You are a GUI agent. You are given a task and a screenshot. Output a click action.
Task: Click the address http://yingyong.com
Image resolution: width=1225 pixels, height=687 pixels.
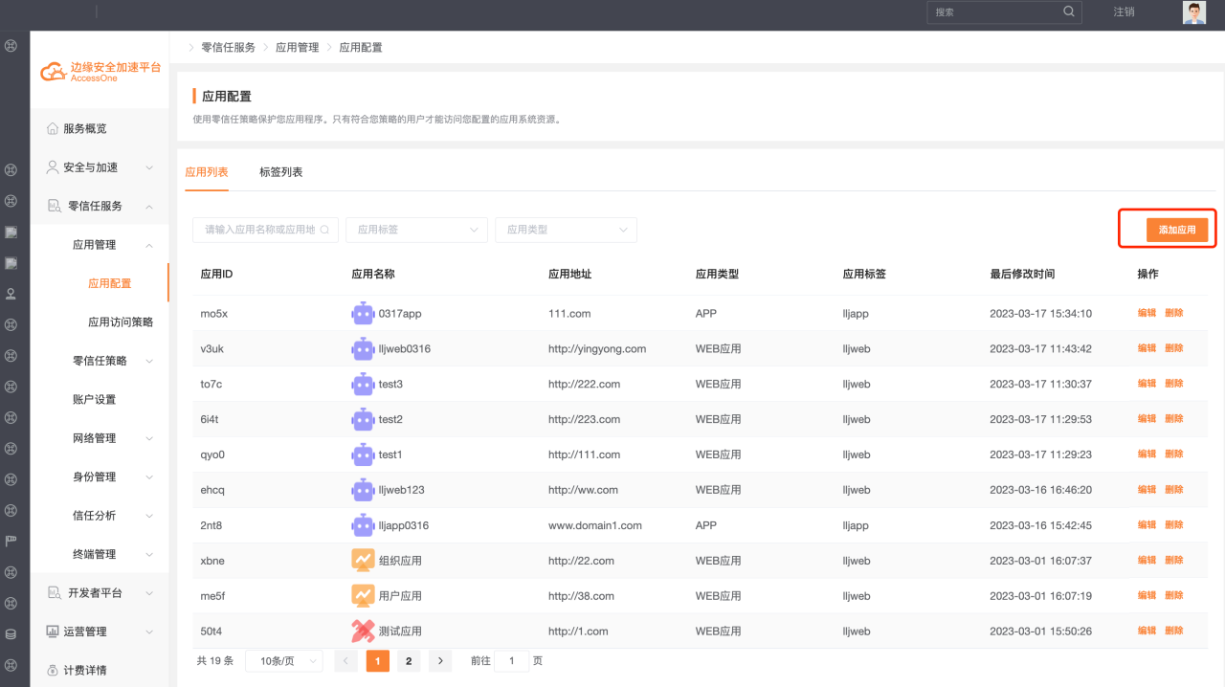(597, 349)
